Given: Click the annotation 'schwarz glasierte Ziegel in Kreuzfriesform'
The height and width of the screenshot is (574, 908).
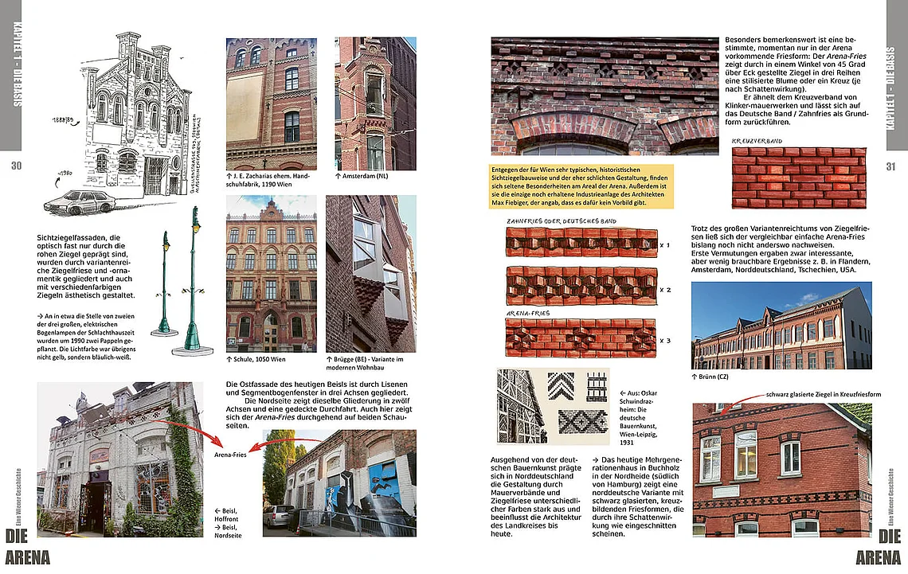Looking at the screenshot, I should (824, 395).
